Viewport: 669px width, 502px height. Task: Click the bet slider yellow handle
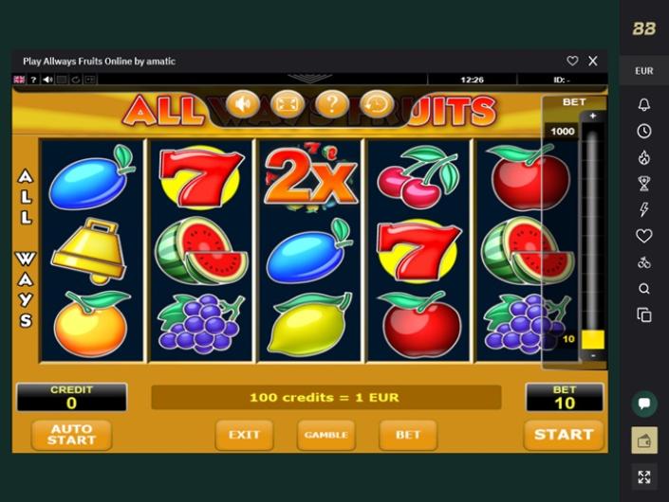[x=593, y=339]
